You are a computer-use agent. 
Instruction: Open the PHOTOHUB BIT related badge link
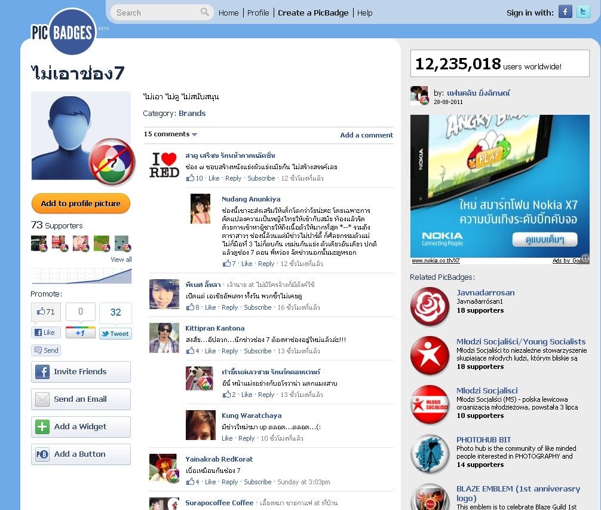pos(484,440)
